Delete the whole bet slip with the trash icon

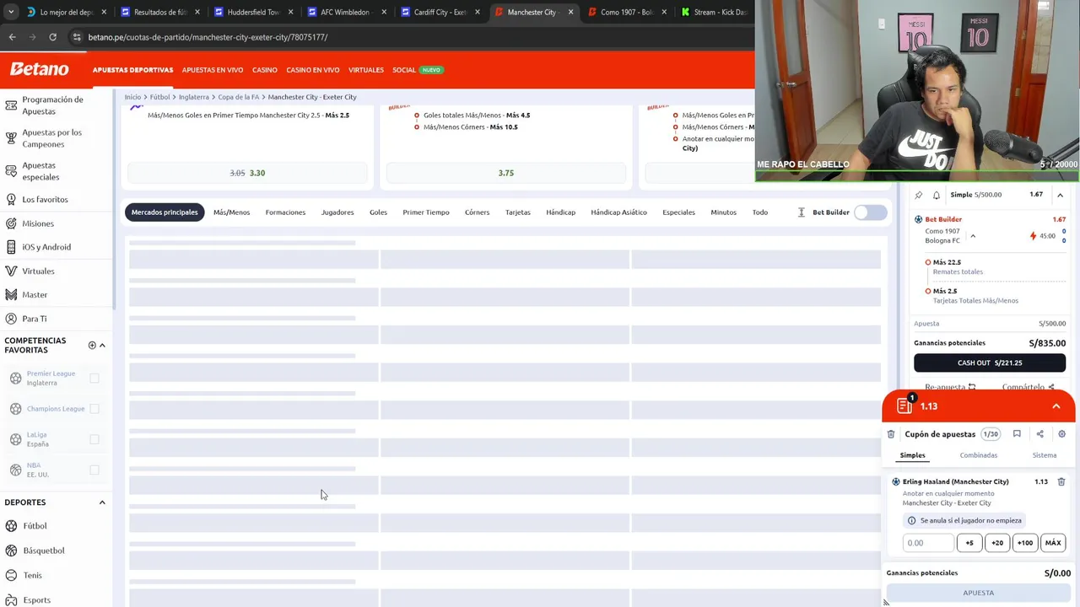coord(891,434)
